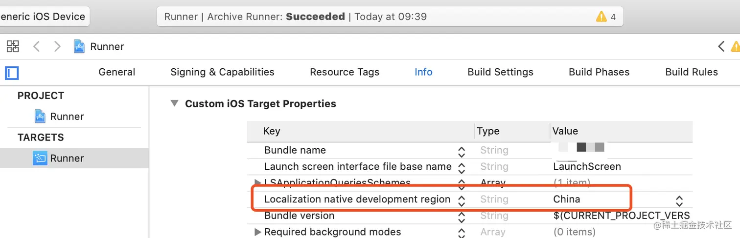This screenshot has height=238, width=740.
Task: Go forward with the right chevron arrow
Action: (57, 46)
